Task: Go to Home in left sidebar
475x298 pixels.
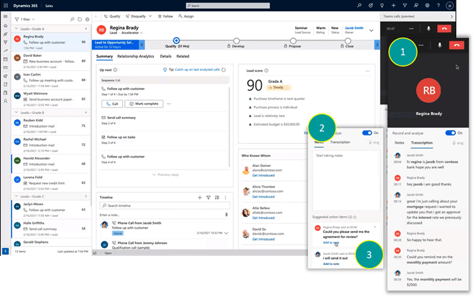Action: pyautogui.click(x=5, y=26)
